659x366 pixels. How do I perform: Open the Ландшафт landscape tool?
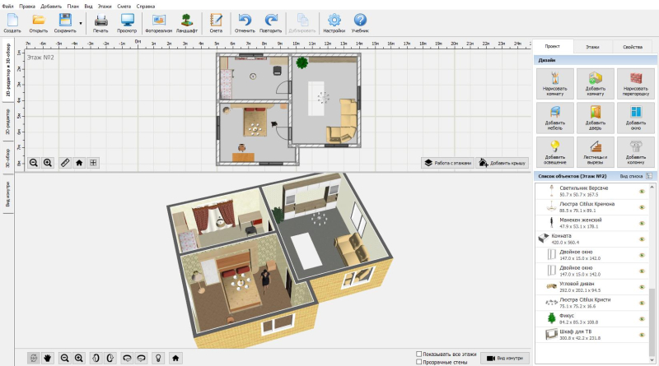pos(187,21)
